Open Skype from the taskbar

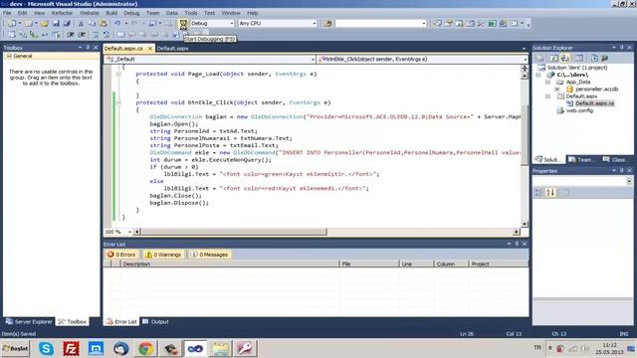pos(46,349)
